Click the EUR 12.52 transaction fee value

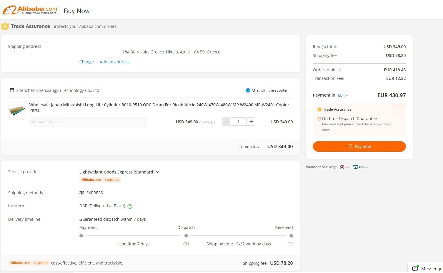(396, 78)
